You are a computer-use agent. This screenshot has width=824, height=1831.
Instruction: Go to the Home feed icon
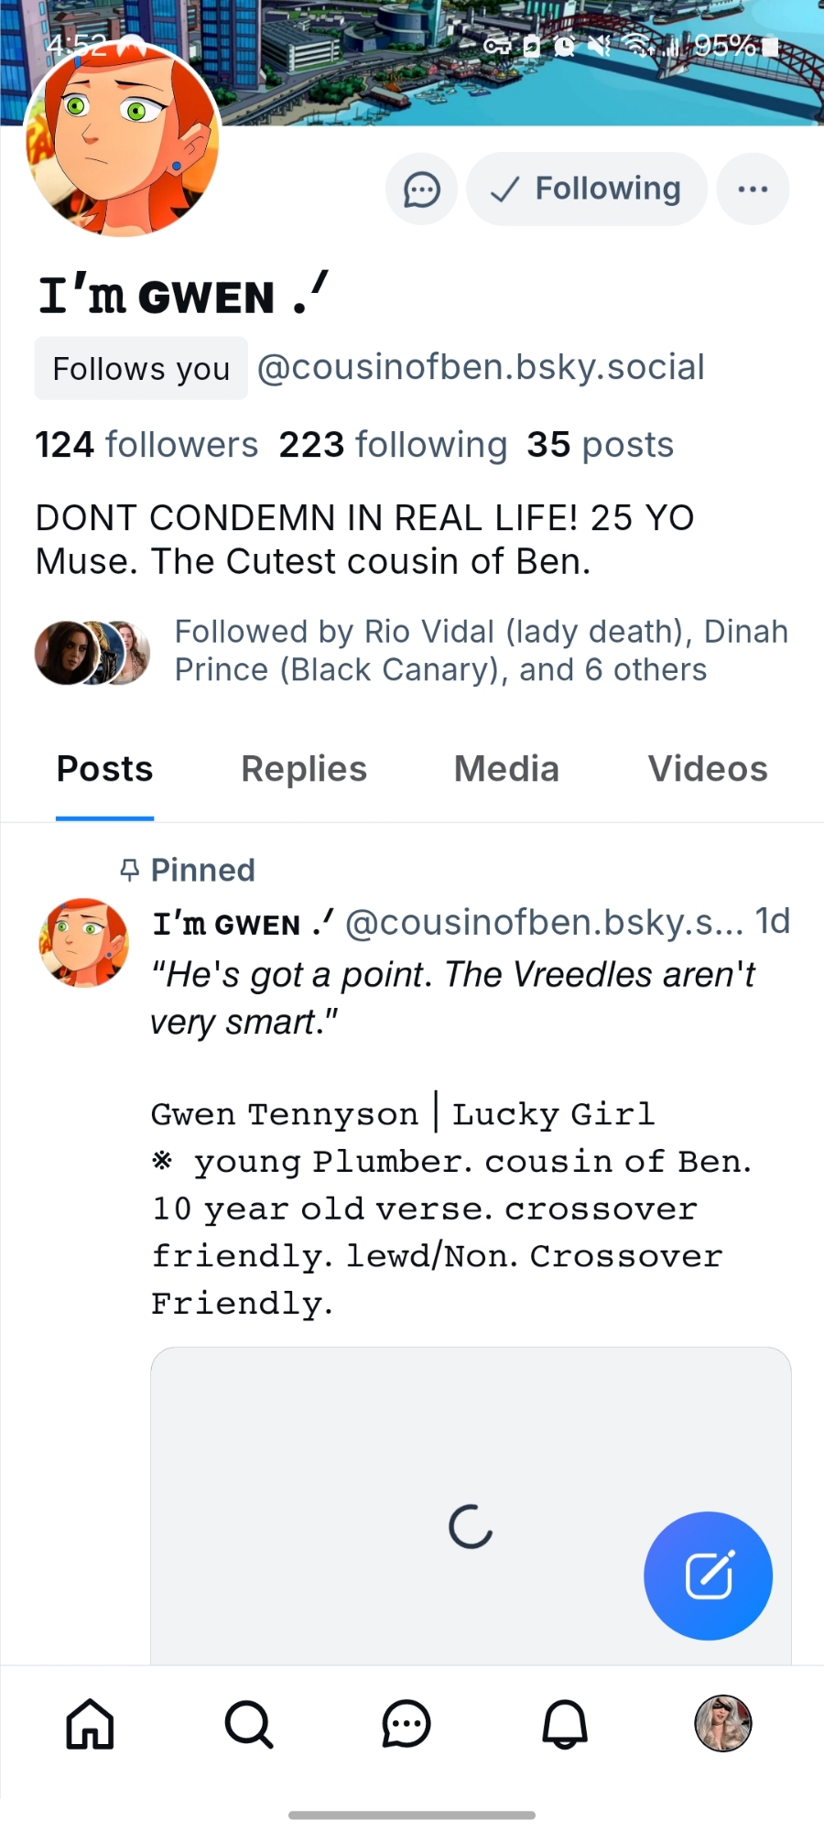point(90,1725)
